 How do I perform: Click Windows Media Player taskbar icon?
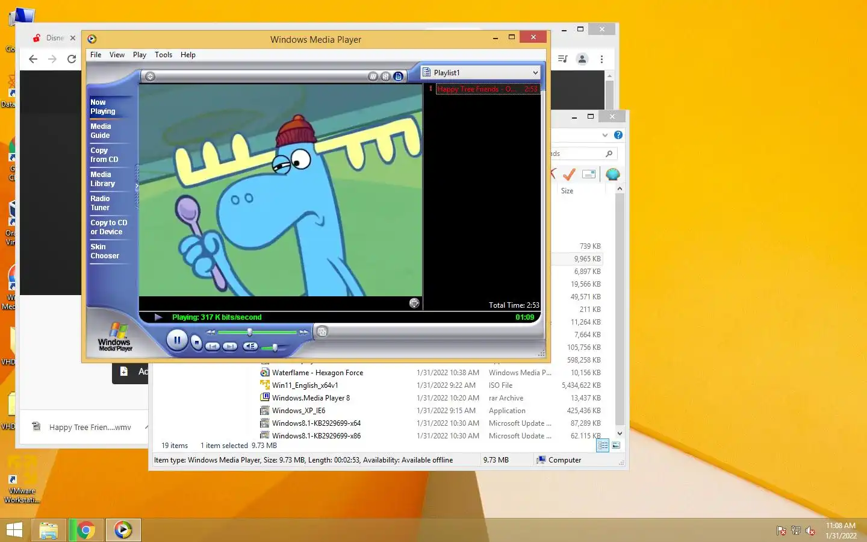(x=123, y=530)
